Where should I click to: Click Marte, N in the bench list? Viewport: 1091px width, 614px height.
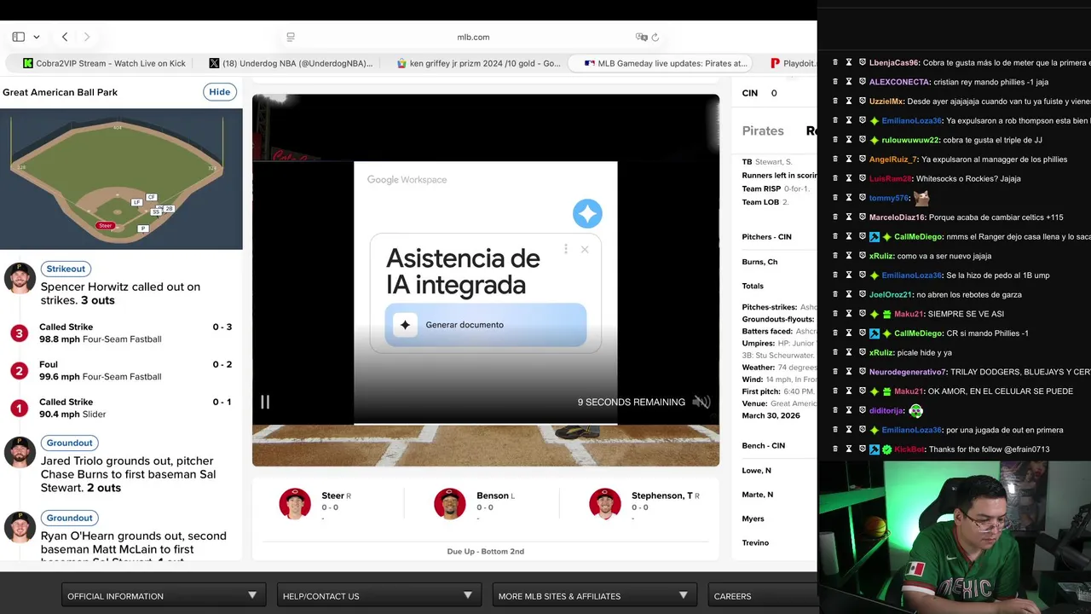point(758,495)
